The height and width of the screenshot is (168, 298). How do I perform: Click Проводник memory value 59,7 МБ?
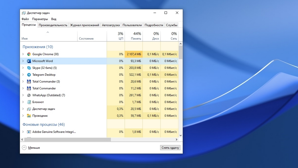(x=136, y=116)
